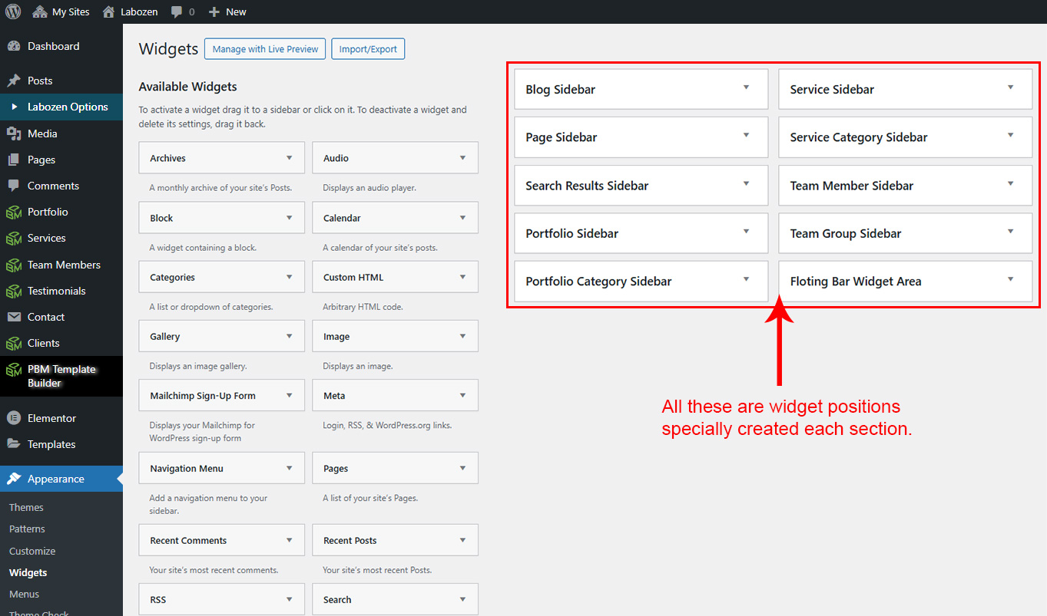Open the Custom HTML widget dropdown arrow

tap(462, 277)
